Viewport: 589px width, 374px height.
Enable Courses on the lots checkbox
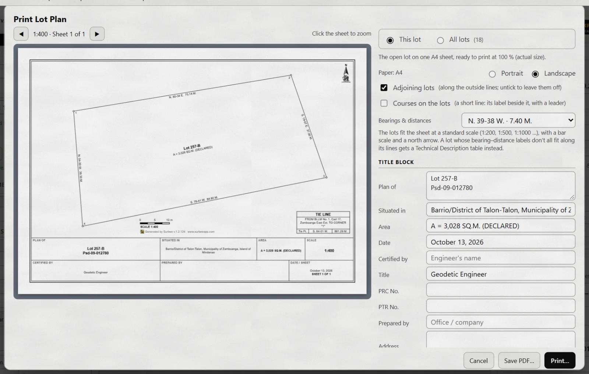[384, 103]
